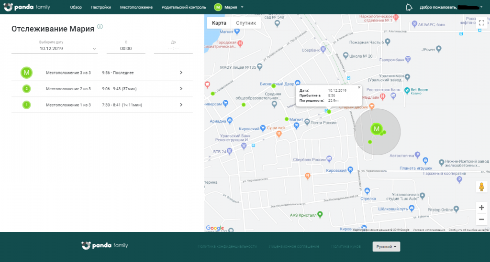Viewport: 490px width, 262px height.
Task: Expand Местоположение 1 из 3 entry
Action: pos(181,105)
